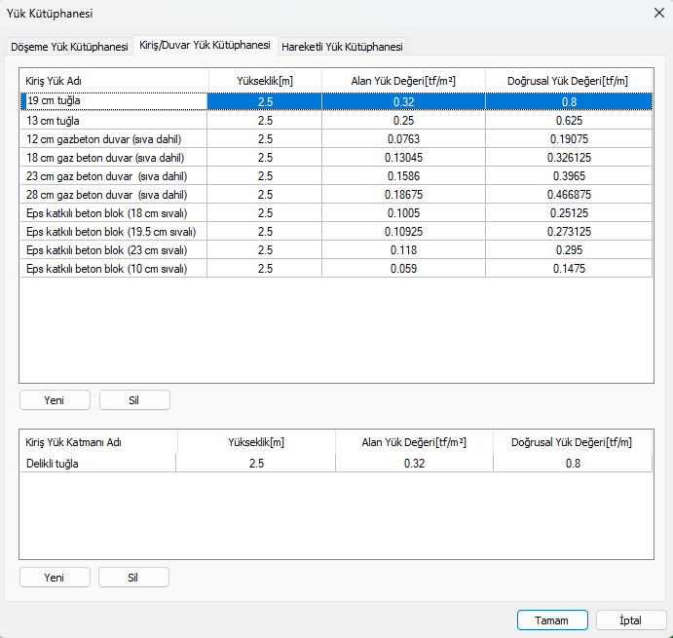Click lower table's Doğrusal Yük Değeri header
Viewport: 673px width, 638px height.
572,442
